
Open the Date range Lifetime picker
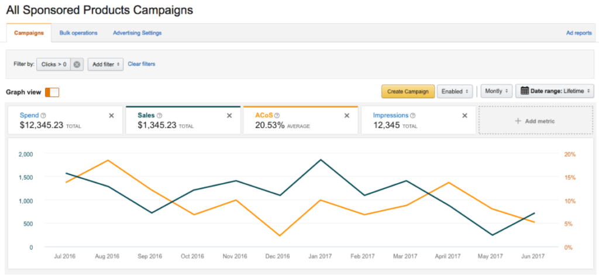[555, 91]
